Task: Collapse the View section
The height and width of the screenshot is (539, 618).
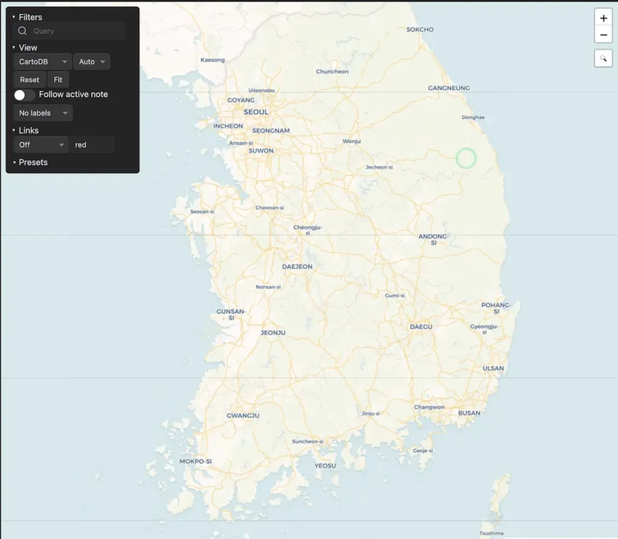Action: click(13, 47)
